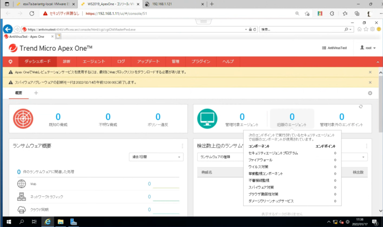The width and height of the screenshot is (383, 227).
Task: Open the Edge zoom magnifier icon
Action: [x=297, y=13]
